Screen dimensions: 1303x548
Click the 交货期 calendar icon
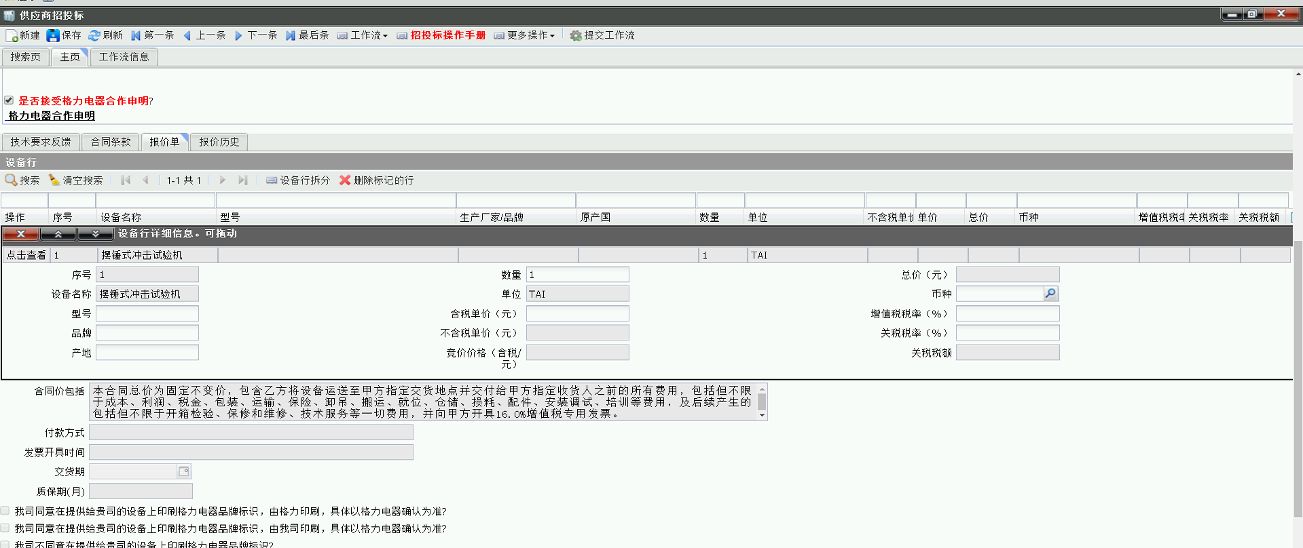(183, 471)
